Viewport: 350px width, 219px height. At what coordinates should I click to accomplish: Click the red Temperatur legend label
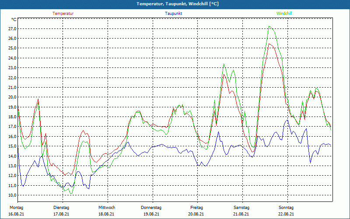pyautogui.click(x=63, y=14)
